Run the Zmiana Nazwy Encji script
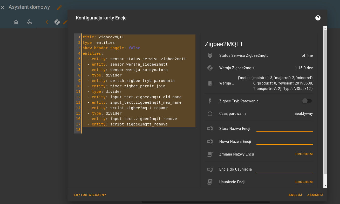 (304, 154)
